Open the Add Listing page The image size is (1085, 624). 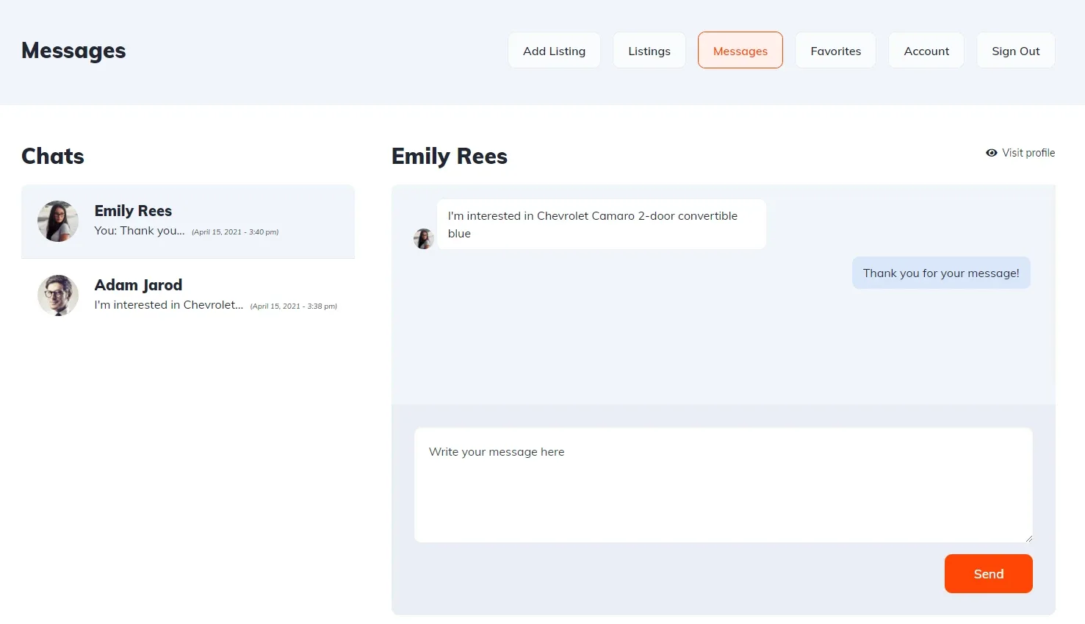554,51
